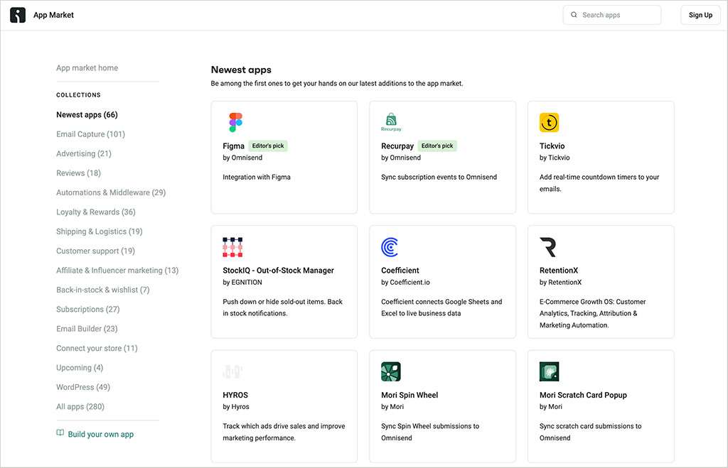
Task: Open WordPress (49) collection
Action: point(83,387)
